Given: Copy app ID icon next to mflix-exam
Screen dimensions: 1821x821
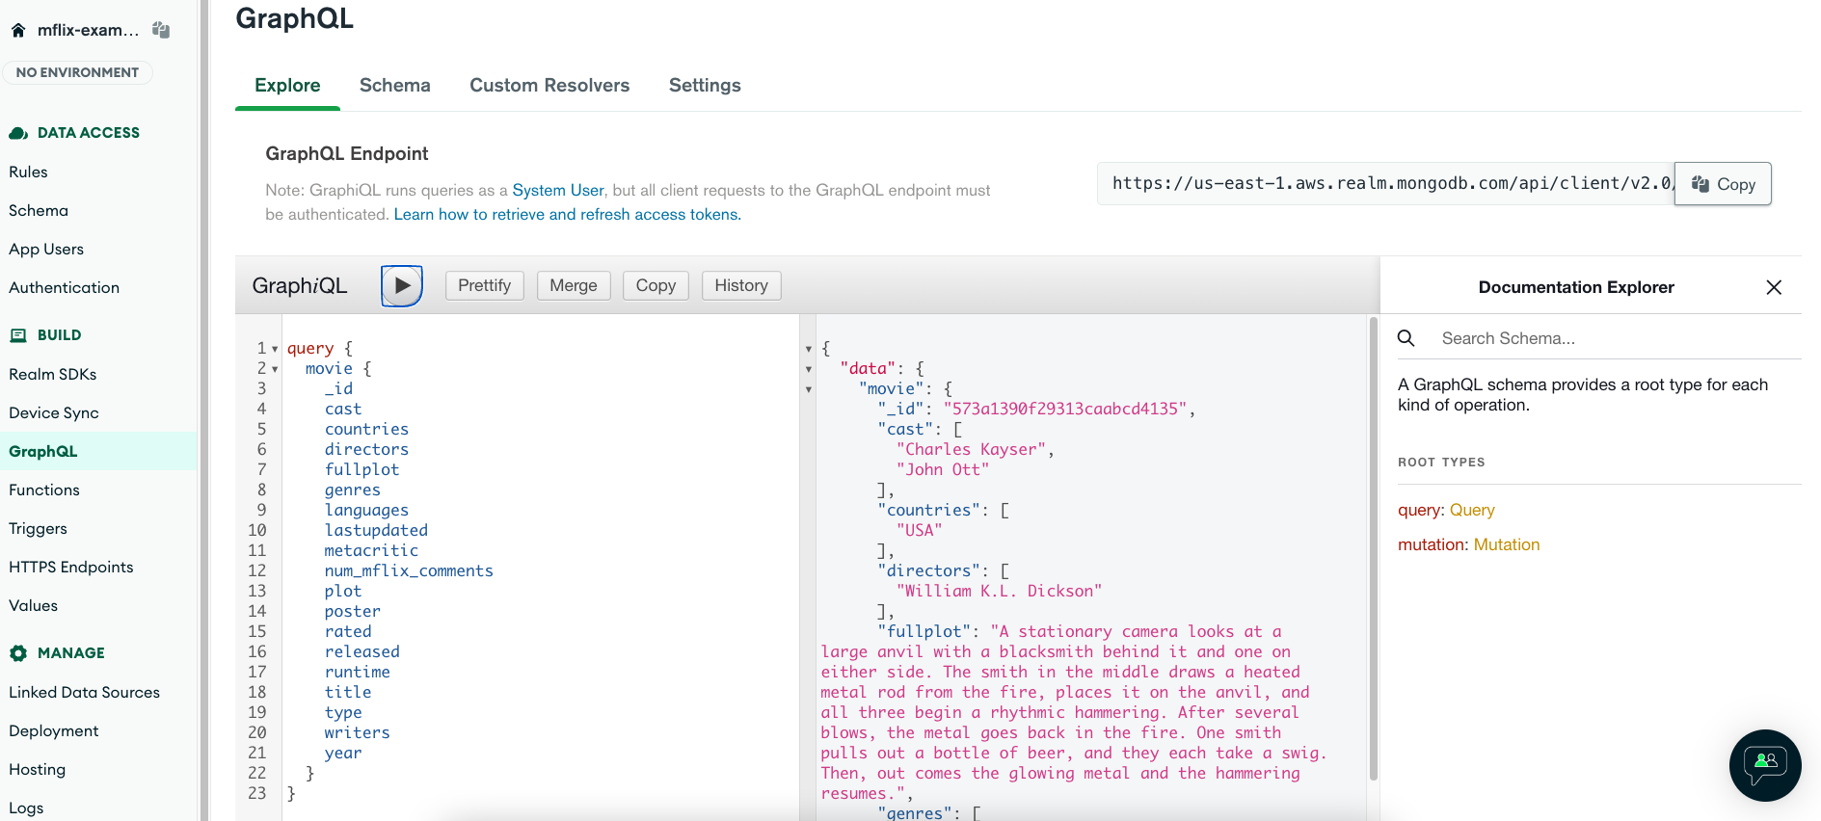Looking at the screenshot, I should coord(161,31).
